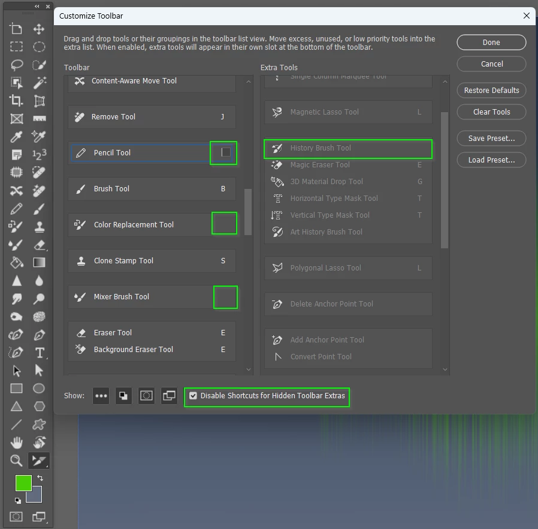The height and width of the screenshot is (529, 538).
Task: Select the Custom Shape tool
Action: point(39,425)
